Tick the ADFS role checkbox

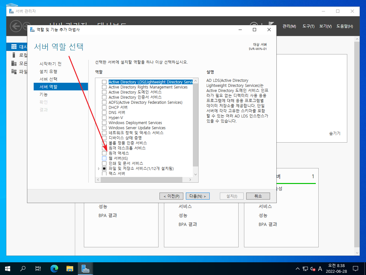click(104, 102)
